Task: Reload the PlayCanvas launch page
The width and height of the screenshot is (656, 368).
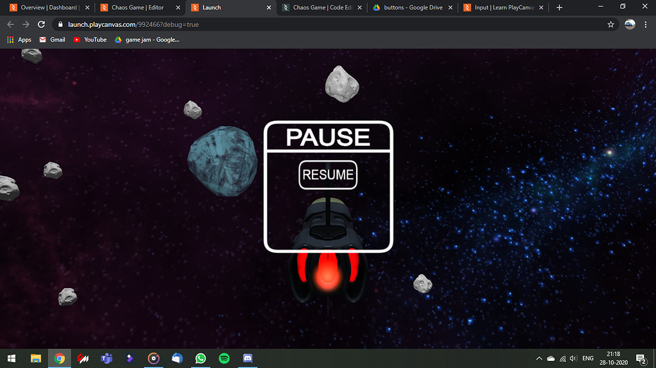Action: [42, 24]
